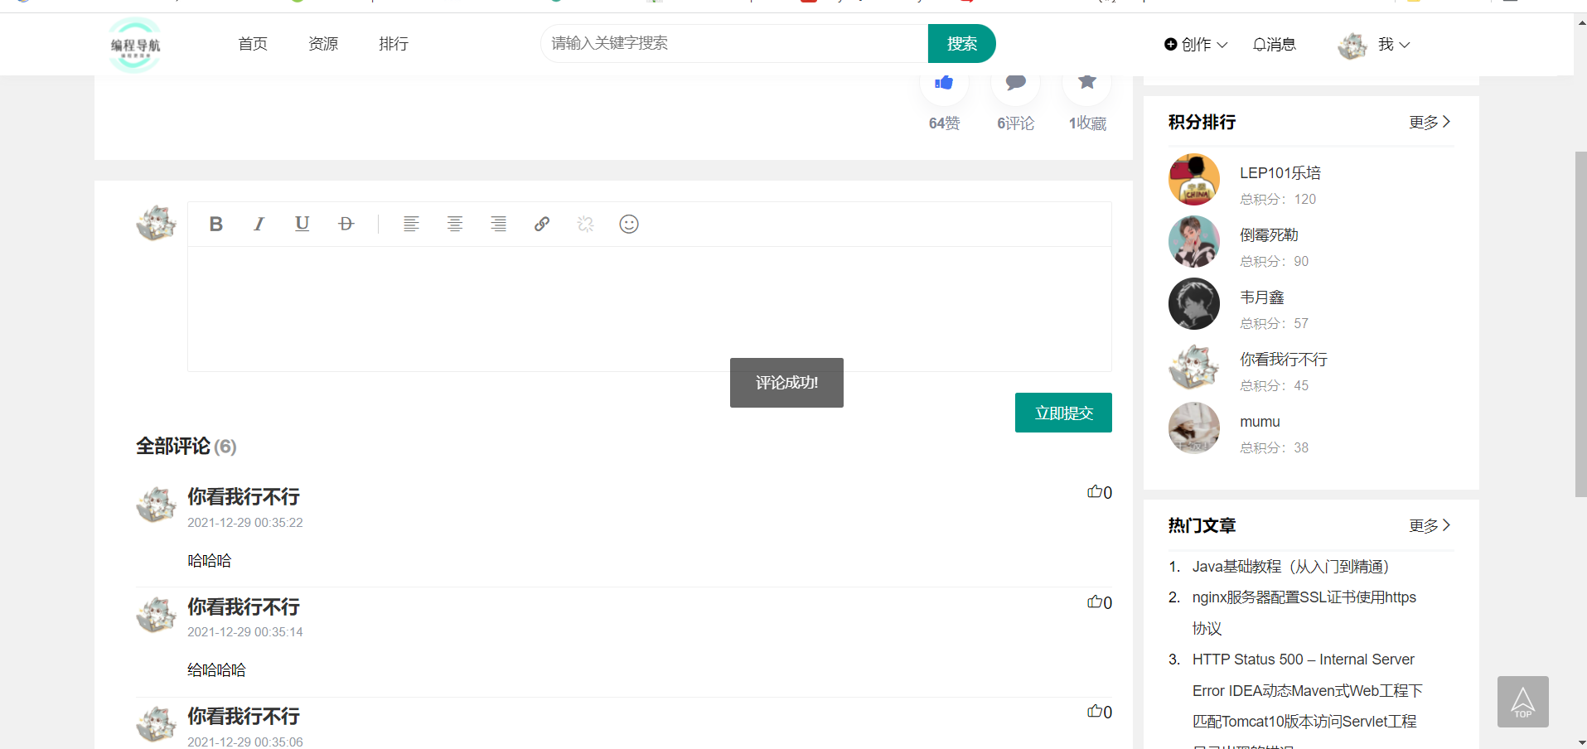Open LEP101乐培 avatar in ranking

pyautogui.click(x=1194, y=179)
